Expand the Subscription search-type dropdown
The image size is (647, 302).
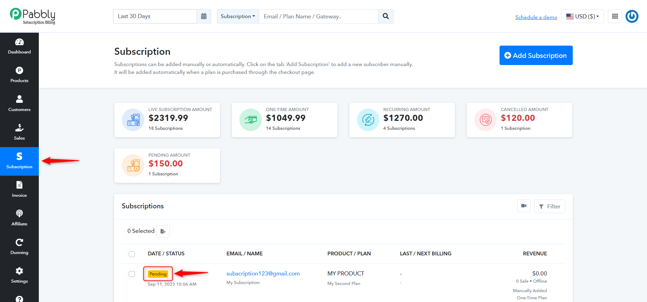[238, 16]
